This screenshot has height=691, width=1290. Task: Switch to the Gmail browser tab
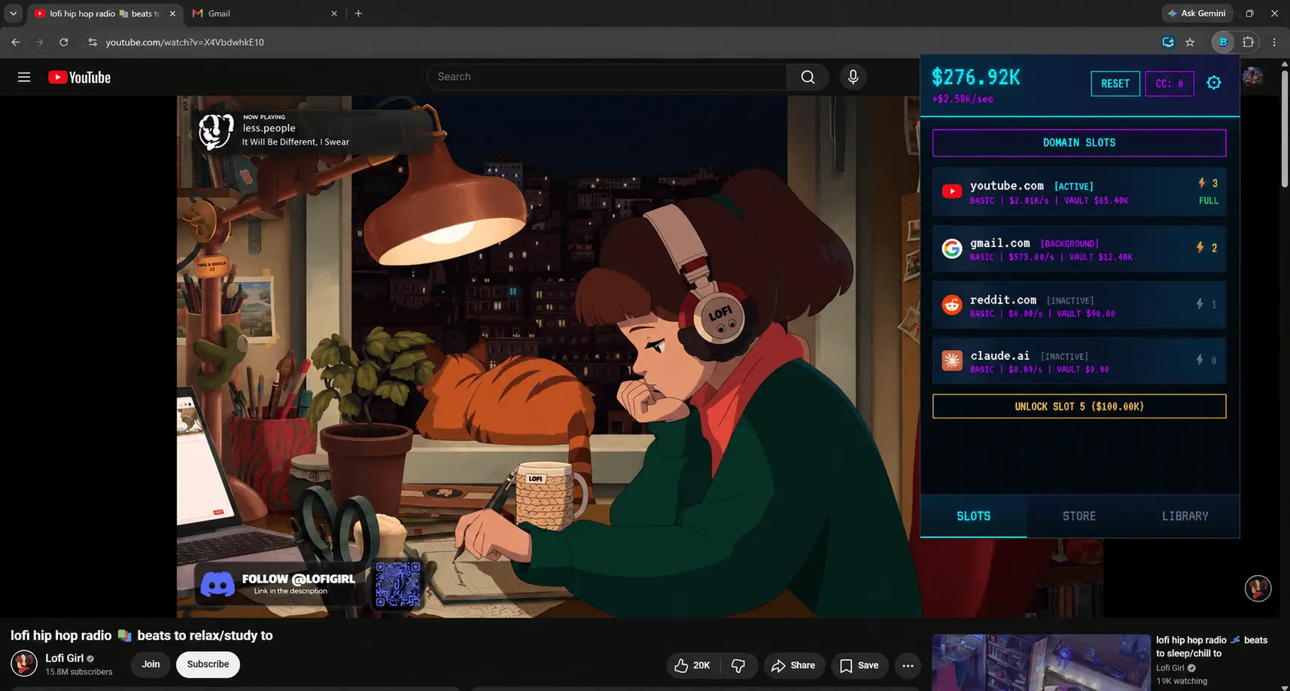pos(265,14)
